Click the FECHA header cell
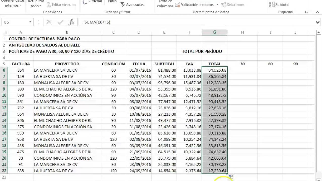322x181 pixels. (x=139, y=64)
